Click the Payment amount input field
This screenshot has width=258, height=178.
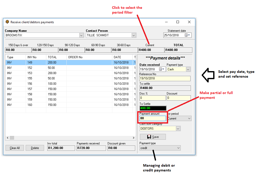(153, 118)
